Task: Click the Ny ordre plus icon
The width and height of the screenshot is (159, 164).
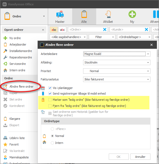Action: point(5,38)
